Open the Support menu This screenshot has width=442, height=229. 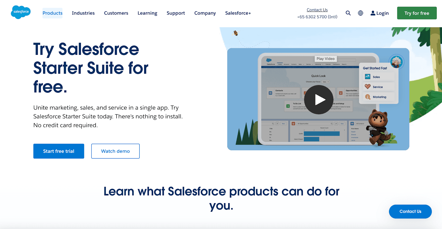click(176, 13)
